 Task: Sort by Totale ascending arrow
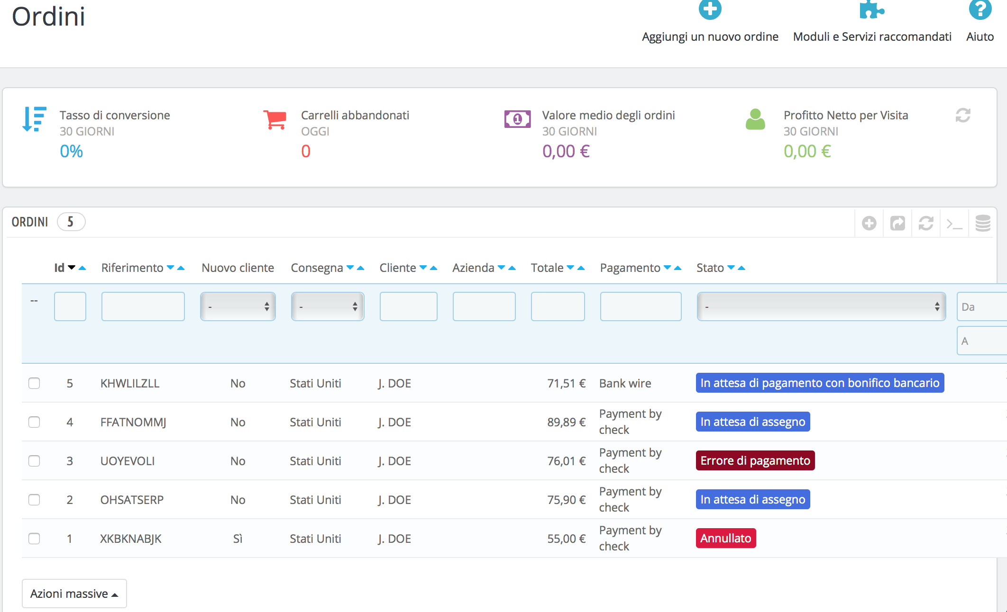point(581,268)
